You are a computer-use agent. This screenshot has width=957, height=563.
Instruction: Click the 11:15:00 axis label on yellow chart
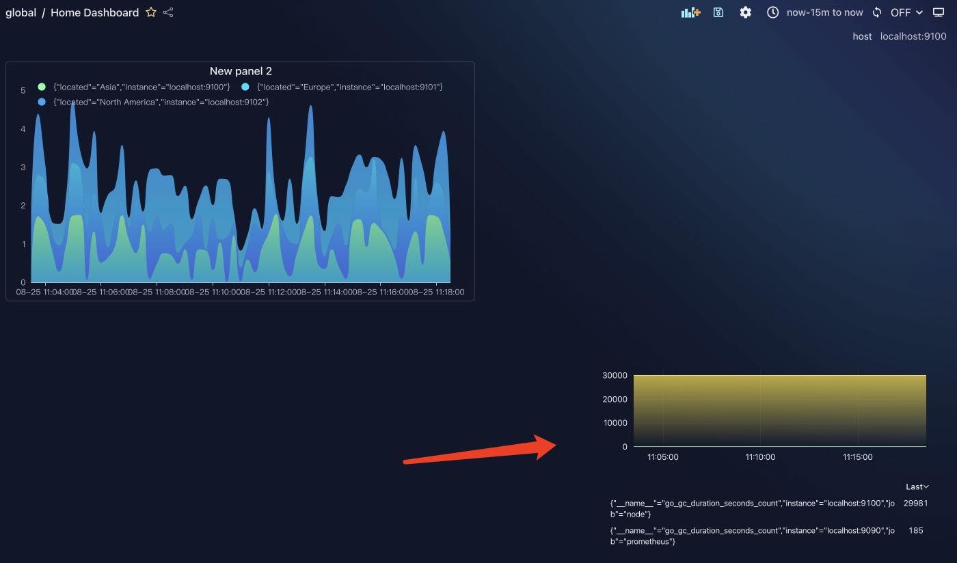point(857,457)
